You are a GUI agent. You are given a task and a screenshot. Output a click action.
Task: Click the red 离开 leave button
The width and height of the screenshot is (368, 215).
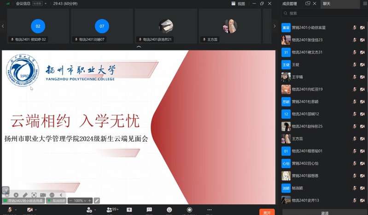(x=267, y=212)
